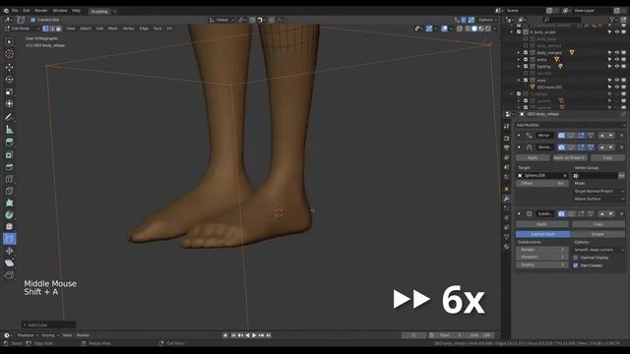Clear the Sphere.026 target field

(x=565, y=175)
